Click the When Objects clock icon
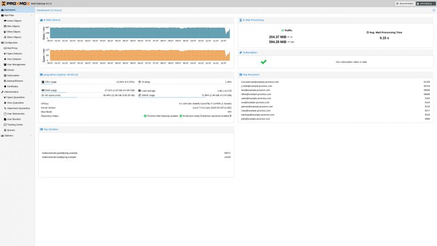The width and height of the screenshot is (437, 246). tap(5, 37)
